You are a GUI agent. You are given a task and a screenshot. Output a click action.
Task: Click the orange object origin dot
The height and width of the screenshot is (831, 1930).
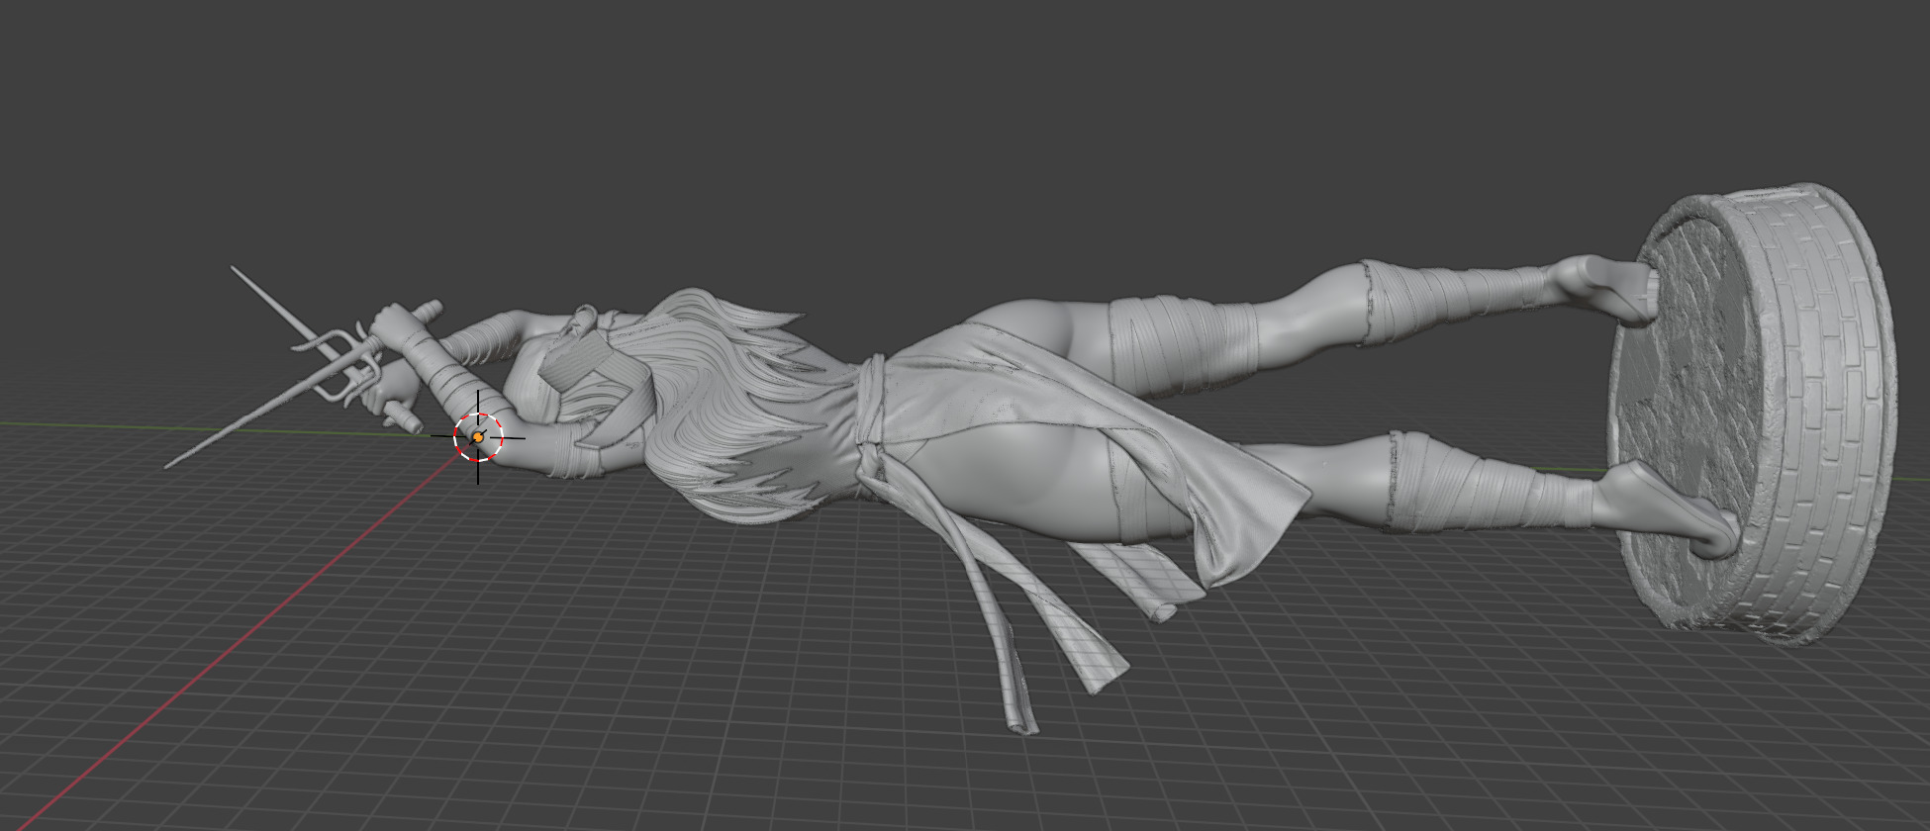[478, 436]
